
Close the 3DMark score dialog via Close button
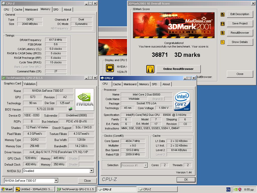(240, 74)
